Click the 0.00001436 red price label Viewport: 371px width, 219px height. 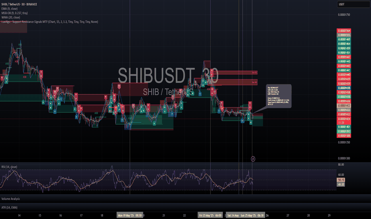click(344, 101)
